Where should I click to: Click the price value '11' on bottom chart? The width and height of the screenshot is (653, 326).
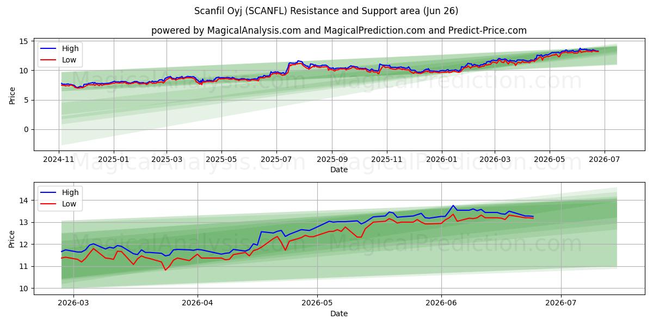pos(25,266)
